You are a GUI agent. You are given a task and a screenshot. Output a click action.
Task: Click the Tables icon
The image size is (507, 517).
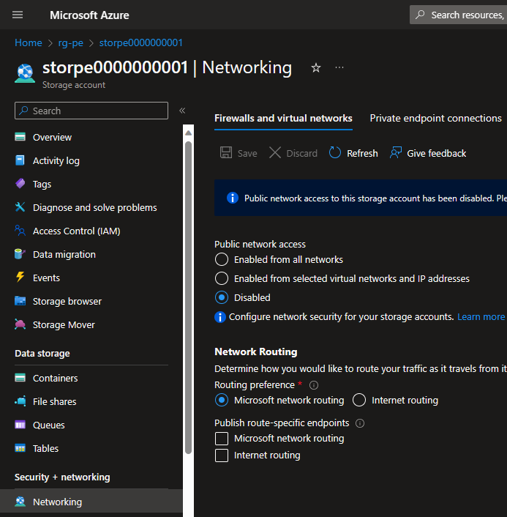20,448
